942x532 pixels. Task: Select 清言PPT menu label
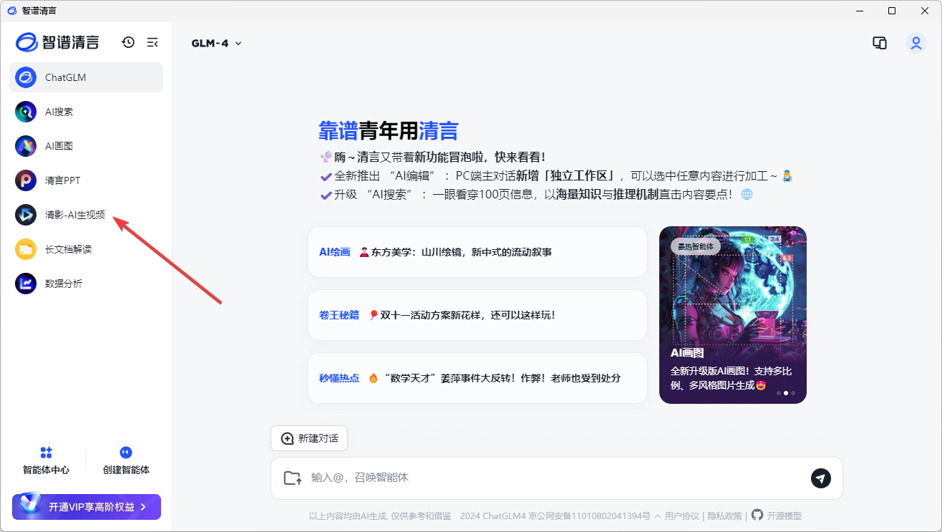click(x=63, y=180)
